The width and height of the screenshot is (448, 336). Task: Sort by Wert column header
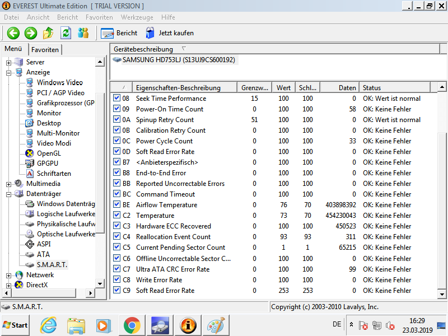pos(283,88)
